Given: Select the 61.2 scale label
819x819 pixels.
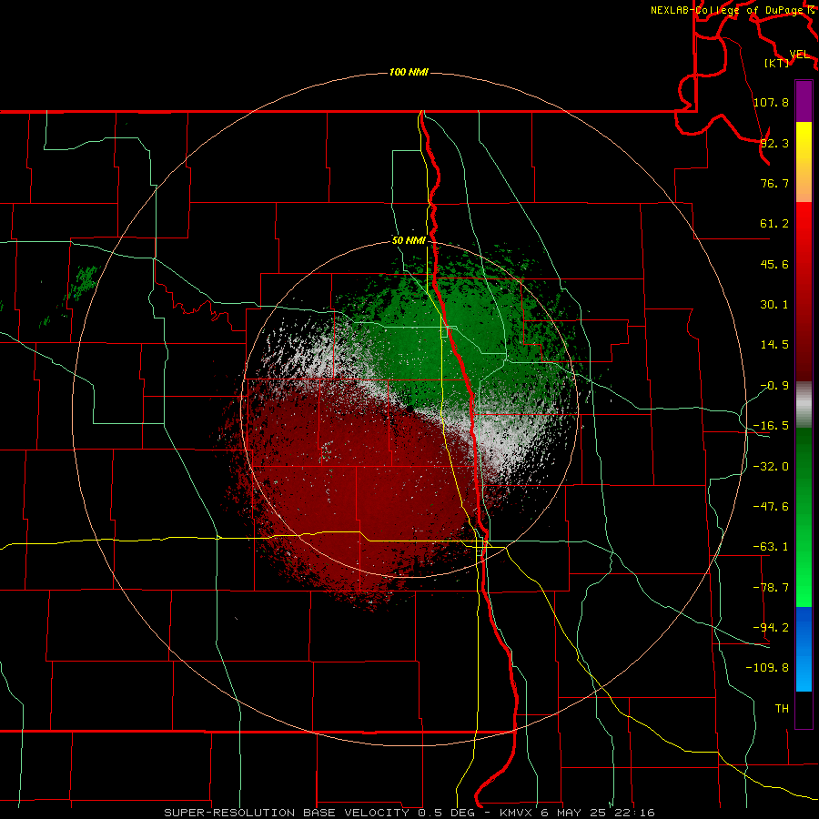Looking at the screenshot, I should 774,224.
